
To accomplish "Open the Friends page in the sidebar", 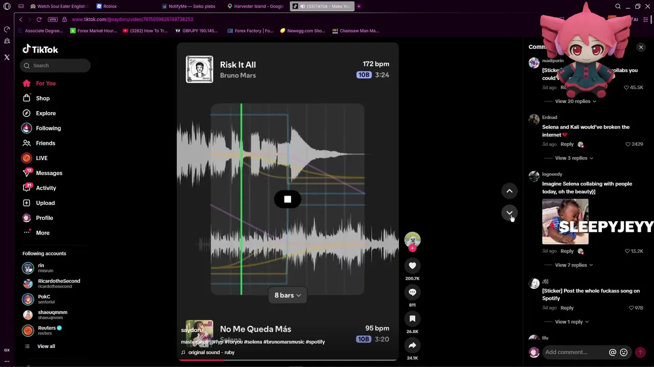I will [x=45, y=143].
